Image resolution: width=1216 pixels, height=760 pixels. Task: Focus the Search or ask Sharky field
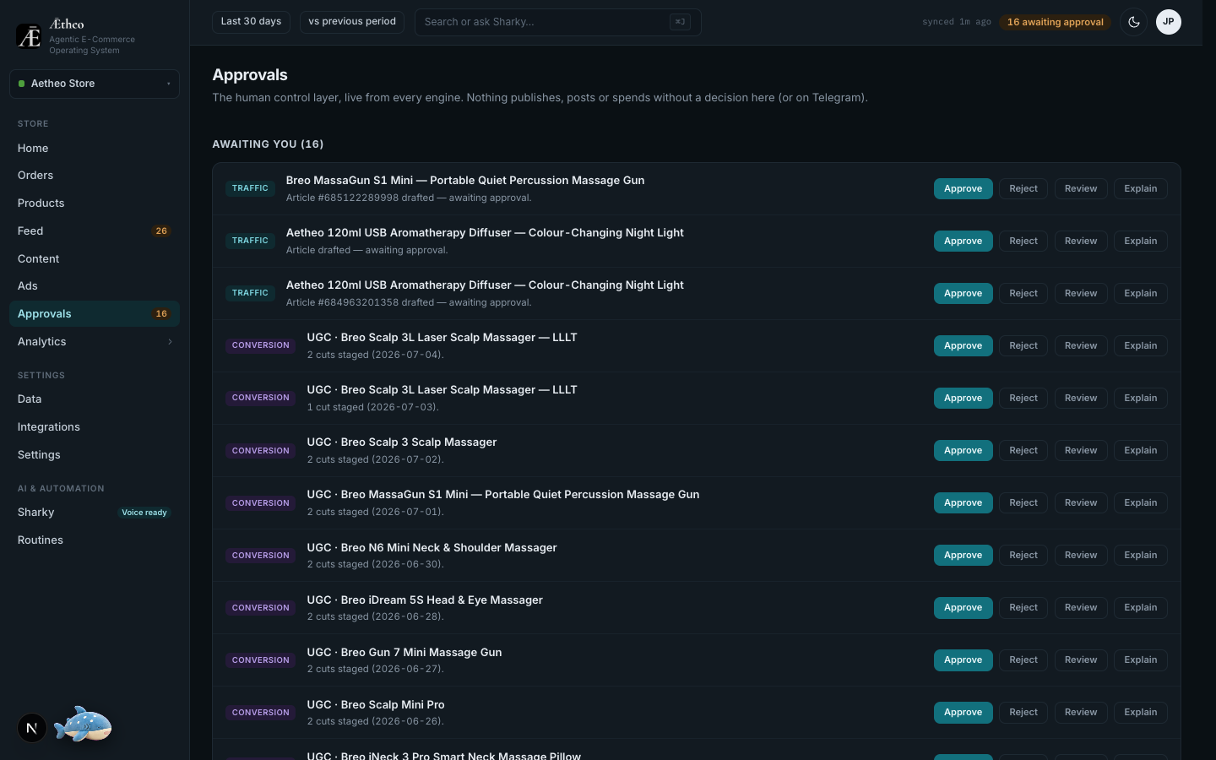(x=557, y=22)
